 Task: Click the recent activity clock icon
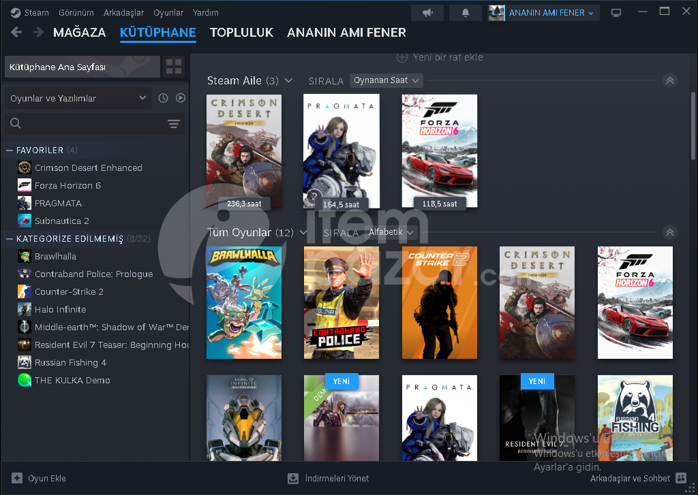(x=164, y=98)
